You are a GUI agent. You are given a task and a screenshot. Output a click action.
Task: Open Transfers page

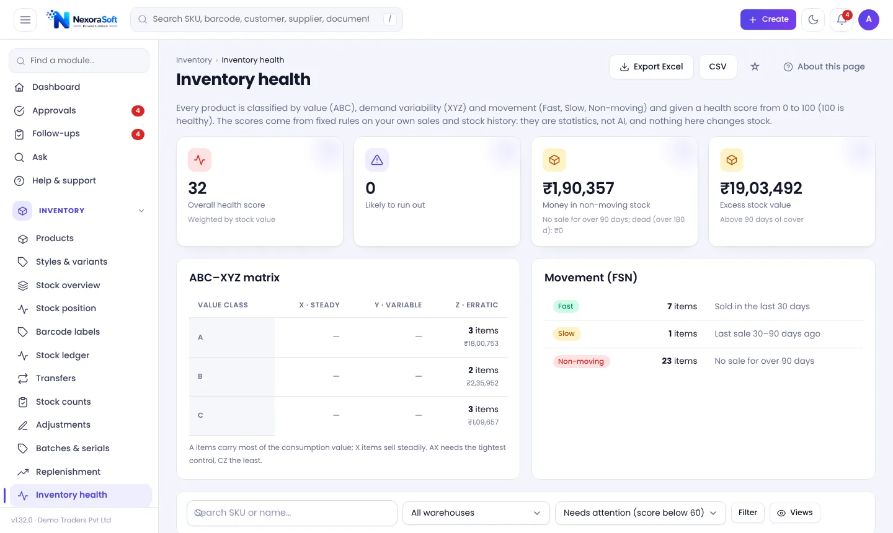(x=82, y=379)
